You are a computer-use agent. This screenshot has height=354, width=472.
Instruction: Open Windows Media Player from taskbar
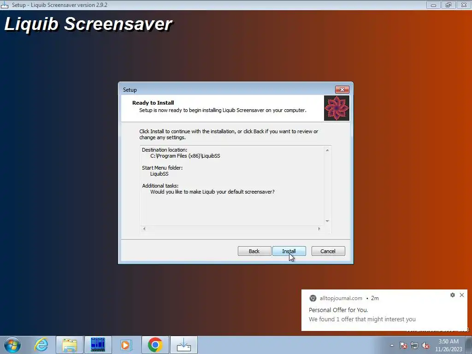tap(126, 345)
